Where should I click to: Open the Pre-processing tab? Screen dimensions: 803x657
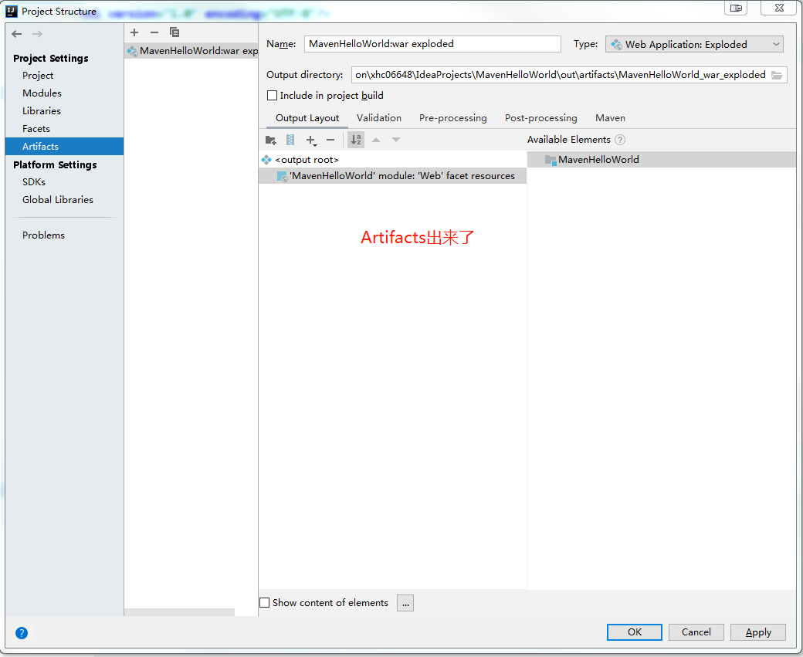tap(452, 118)
